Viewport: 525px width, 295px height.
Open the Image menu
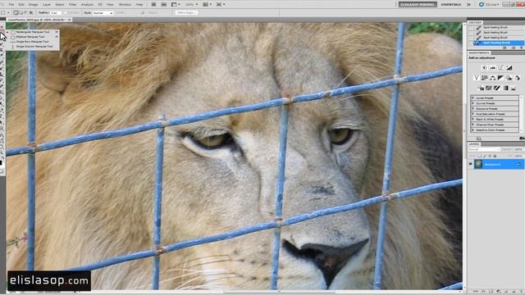[x=33, y=5]
